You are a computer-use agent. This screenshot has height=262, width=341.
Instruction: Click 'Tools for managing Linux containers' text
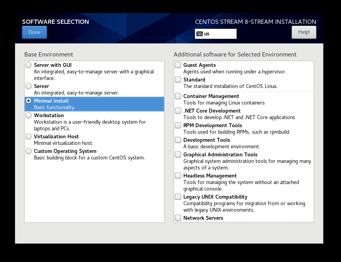tap(224, 103)
